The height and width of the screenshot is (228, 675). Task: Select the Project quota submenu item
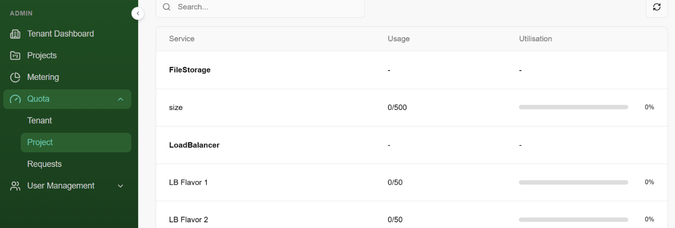[40, 142]
